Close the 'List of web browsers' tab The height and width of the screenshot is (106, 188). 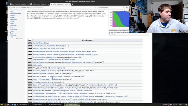[x=69, y=4]
